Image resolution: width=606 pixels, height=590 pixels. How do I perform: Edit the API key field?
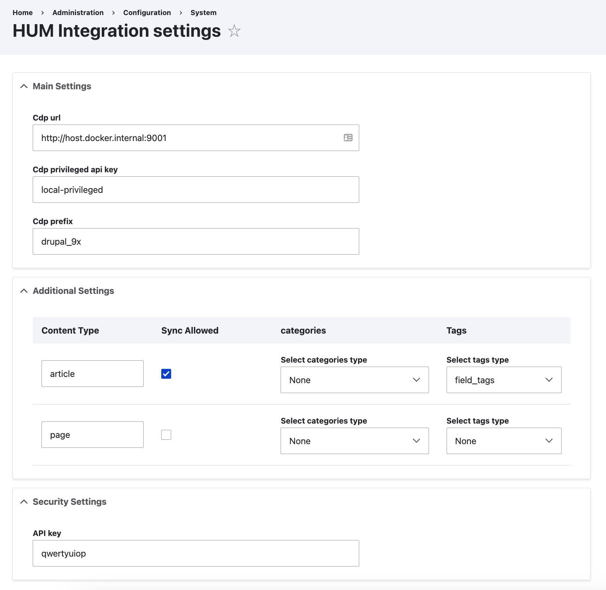(196, 553)
